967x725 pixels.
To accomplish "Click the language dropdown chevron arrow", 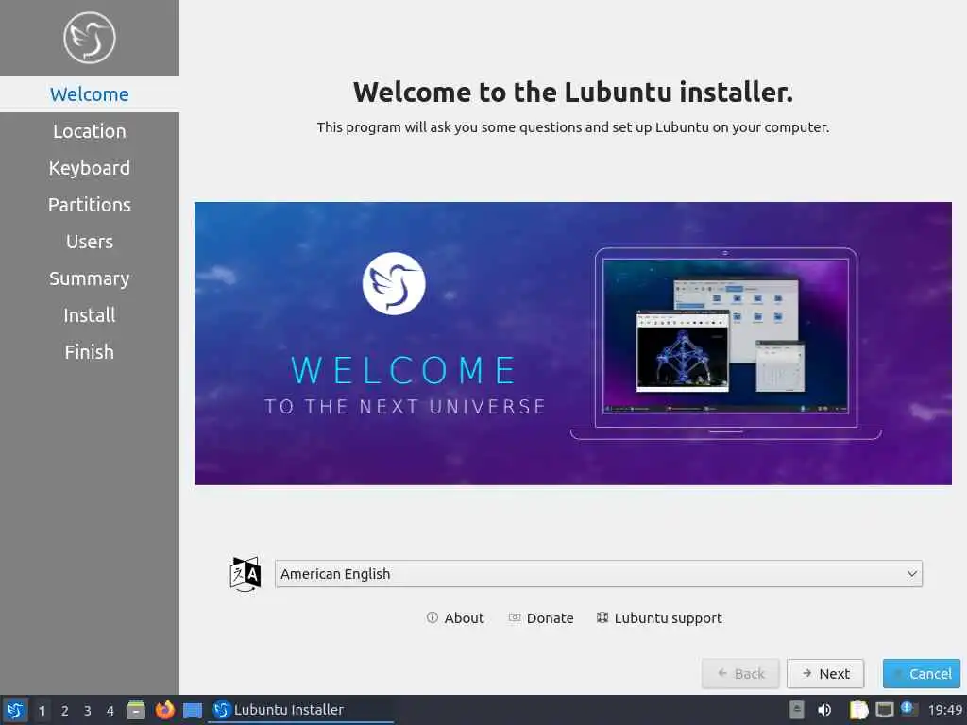I will [x=911, y=574].
